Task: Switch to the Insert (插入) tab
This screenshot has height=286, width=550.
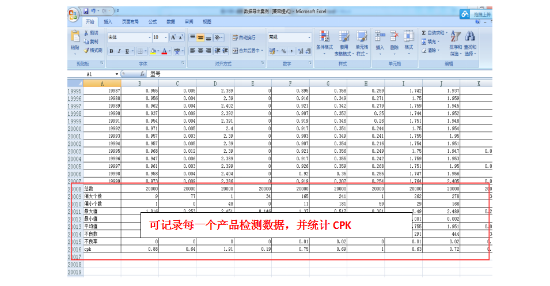Action: [x=108, y=21]
